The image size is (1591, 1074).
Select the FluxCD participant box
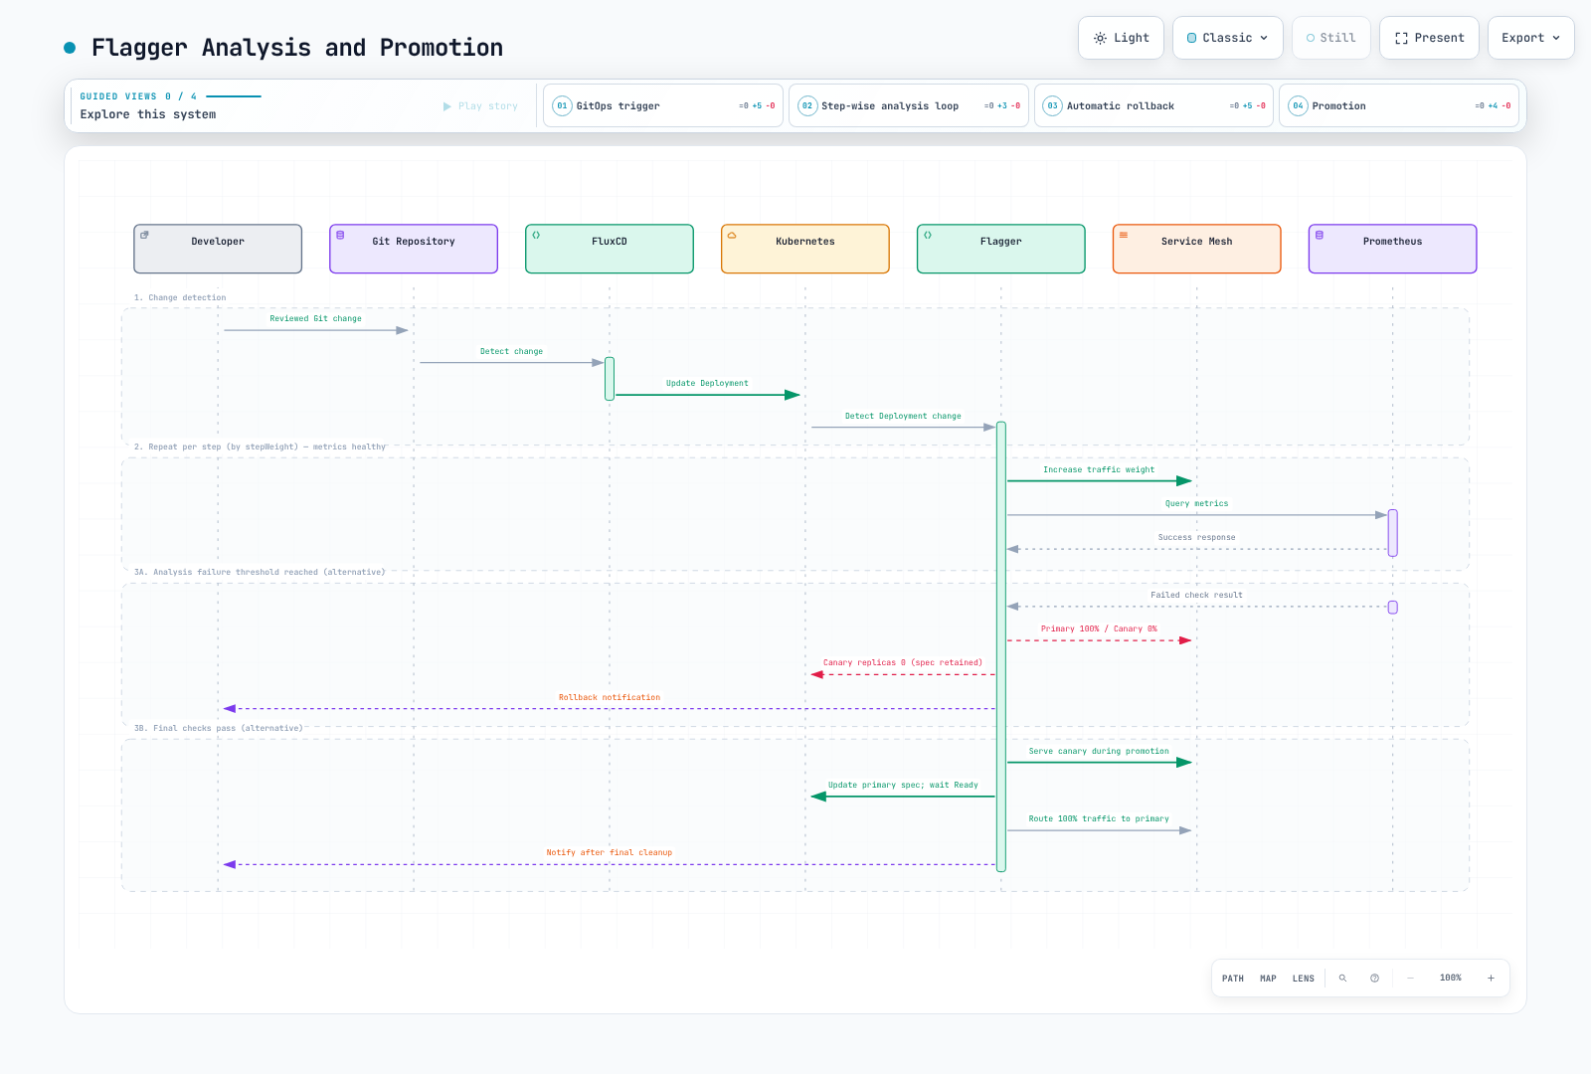610,249
